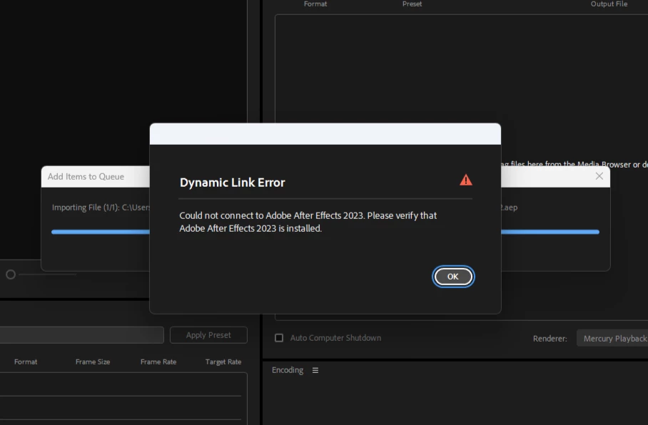Viewport: 648px width, 425px height.
Task: Click OK in Dynamic Link Error dialog
Action: pyautogui.click(x=453, y=276)
